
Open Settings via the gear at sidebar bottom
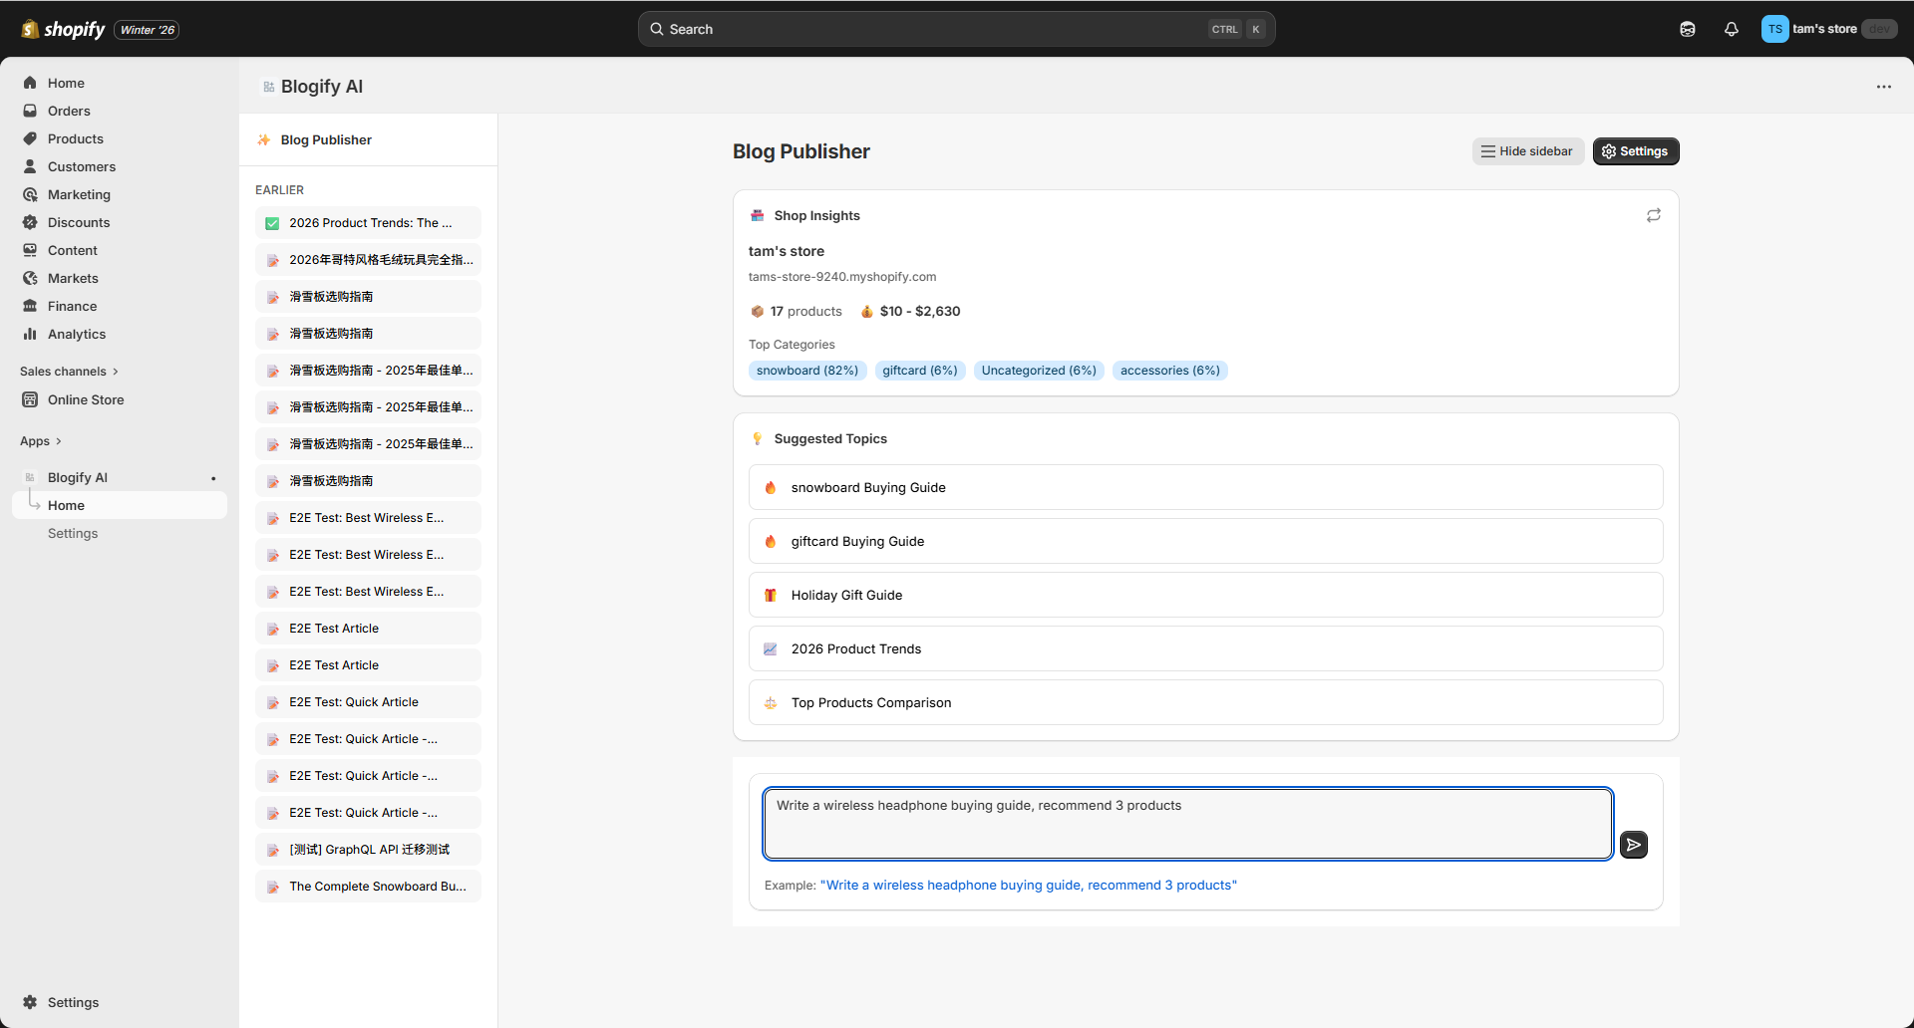click(29, 1002)
